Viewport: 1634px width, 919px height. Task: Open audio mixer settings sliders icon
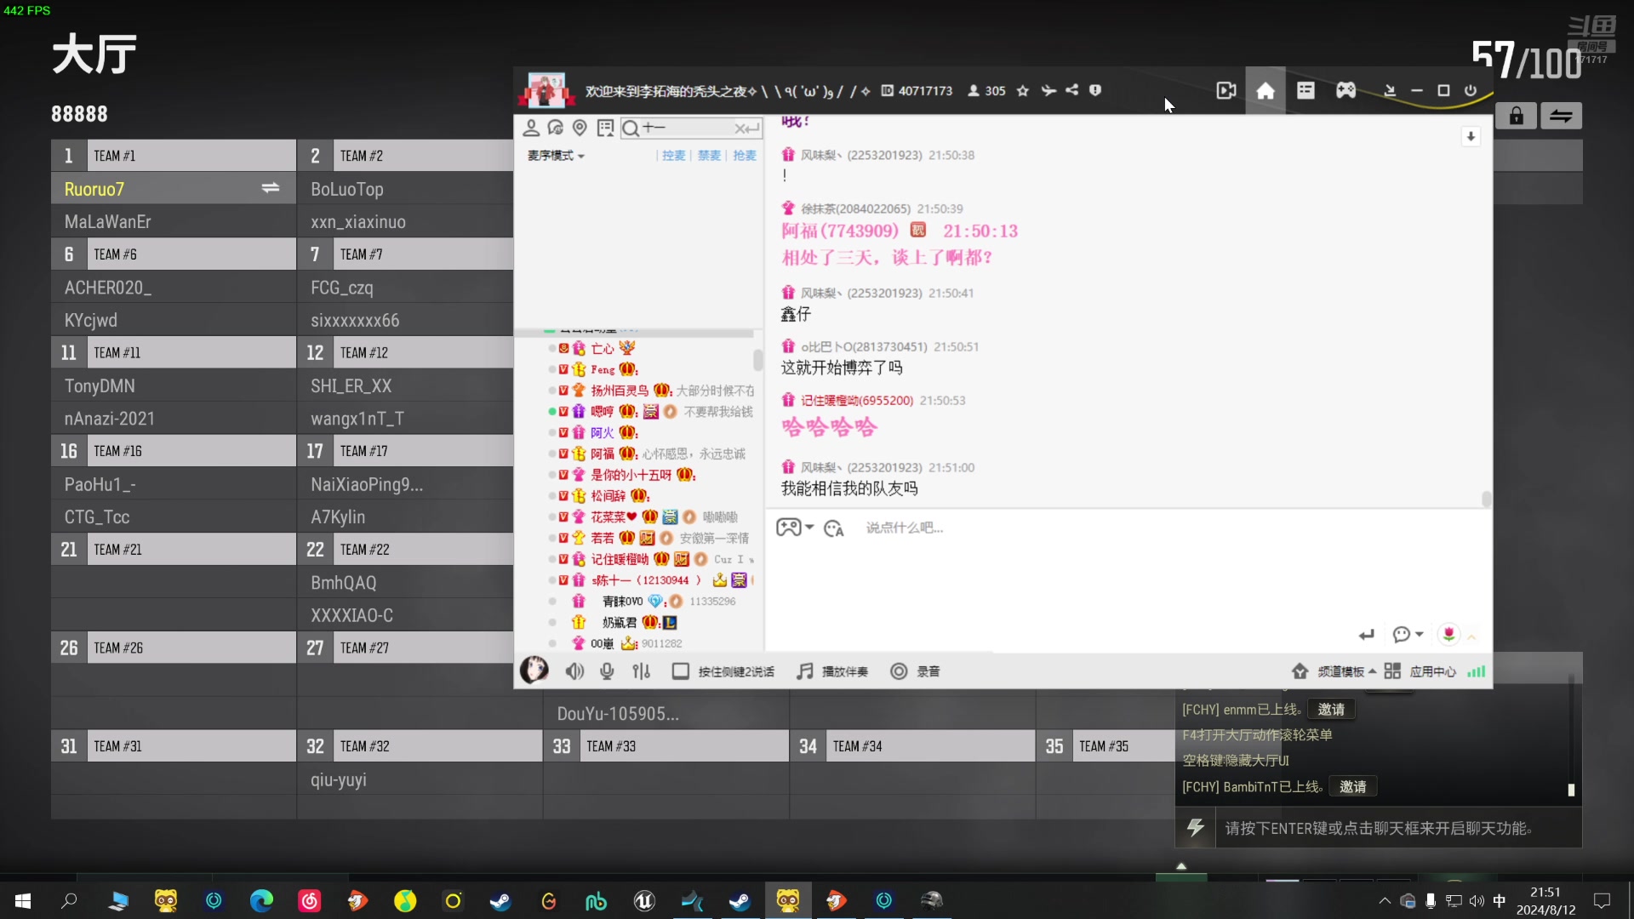(641, 671)
